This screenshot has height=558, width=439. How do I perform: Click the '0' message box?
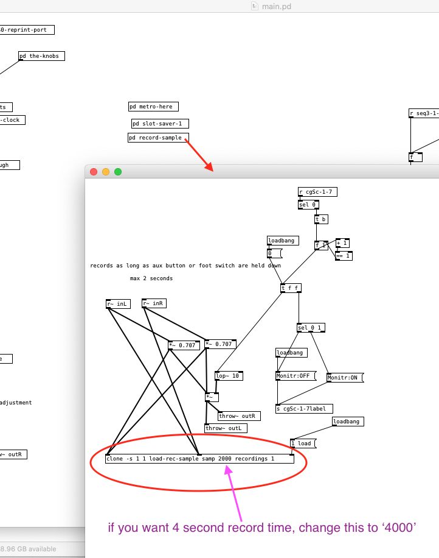coord(274,253)
